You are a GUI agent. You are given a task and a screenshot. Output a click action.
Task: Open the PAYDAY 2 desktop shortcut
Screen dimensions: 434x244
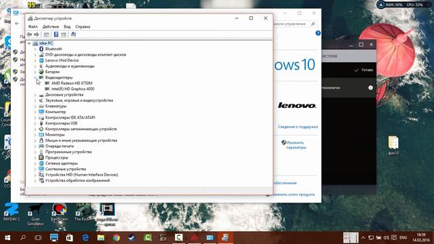[x=12, y=212]
